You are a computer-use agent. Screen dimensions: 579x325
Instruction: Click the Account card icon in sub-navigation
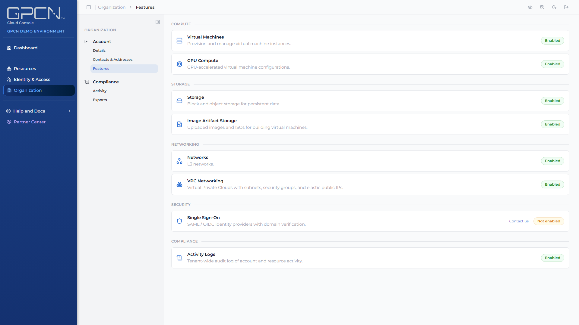[x=87, y=42]
